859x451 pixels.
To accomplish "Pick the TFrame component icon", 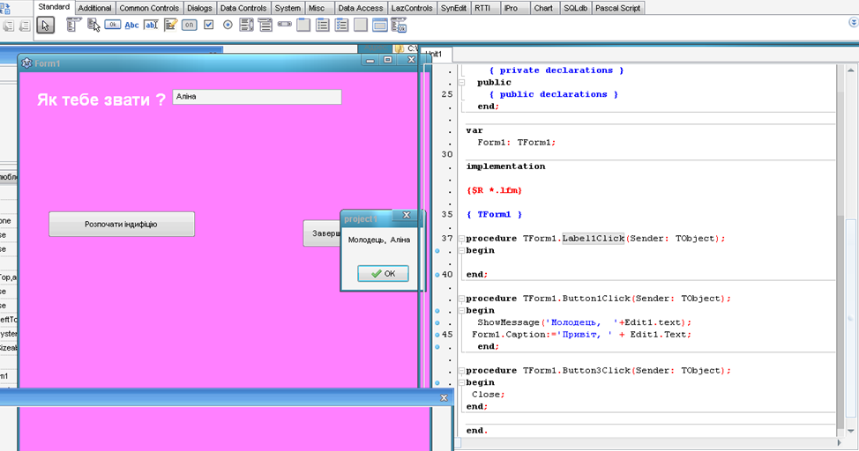I will click(x=379, y=25).
